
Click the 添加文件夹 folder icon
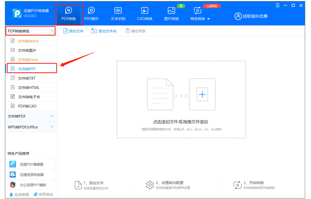94,31
